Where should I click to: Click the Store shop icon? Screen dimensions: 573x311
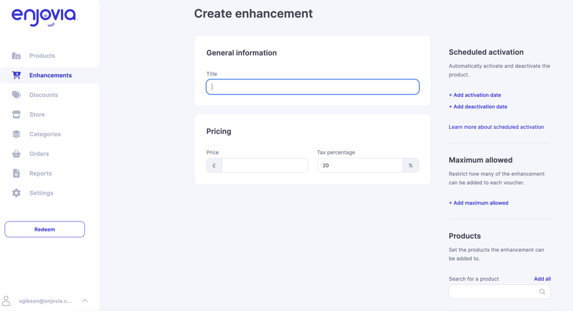tap(16, 114)
